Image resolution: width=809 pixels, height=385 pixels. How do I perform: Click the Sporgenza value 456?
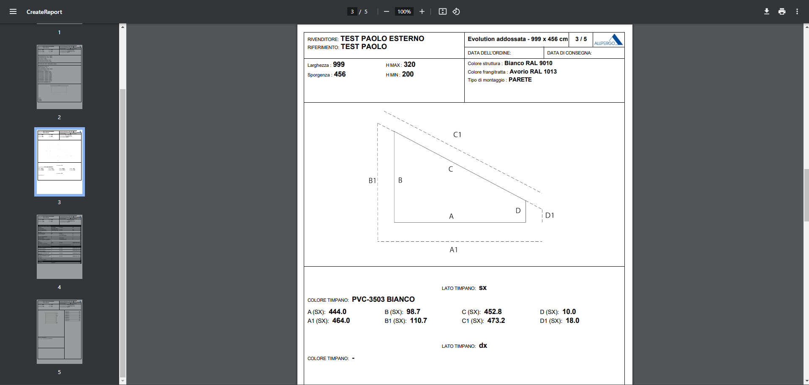pos(340,74)
